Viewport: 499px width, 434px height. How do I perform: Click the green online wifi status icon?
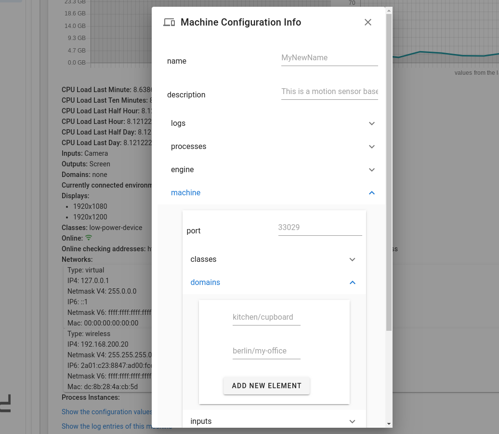click(89, 238)
